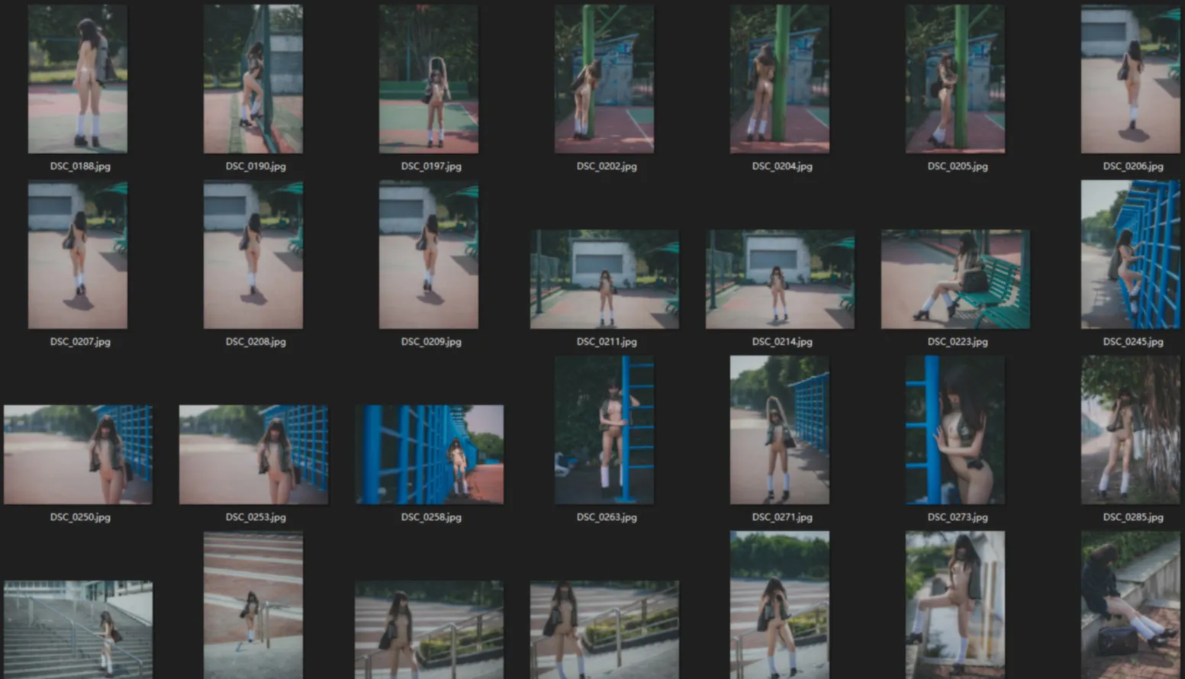
Task: Open the DSC_0263.jpg thumbnail
Action: 604,430
